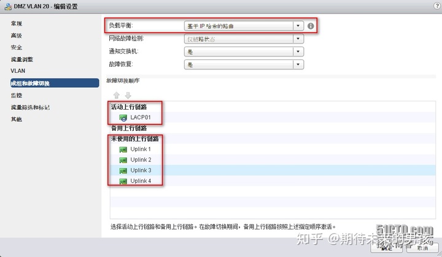Click the load balancing info icon
Viewport: 442px width, 257px height.
311,26
